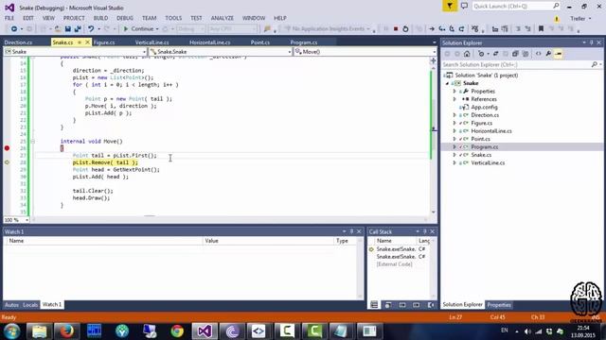This screenshot has width=606, height=340.
Task: Click the Quick Launch search box
Action: (x=516, y=7)
